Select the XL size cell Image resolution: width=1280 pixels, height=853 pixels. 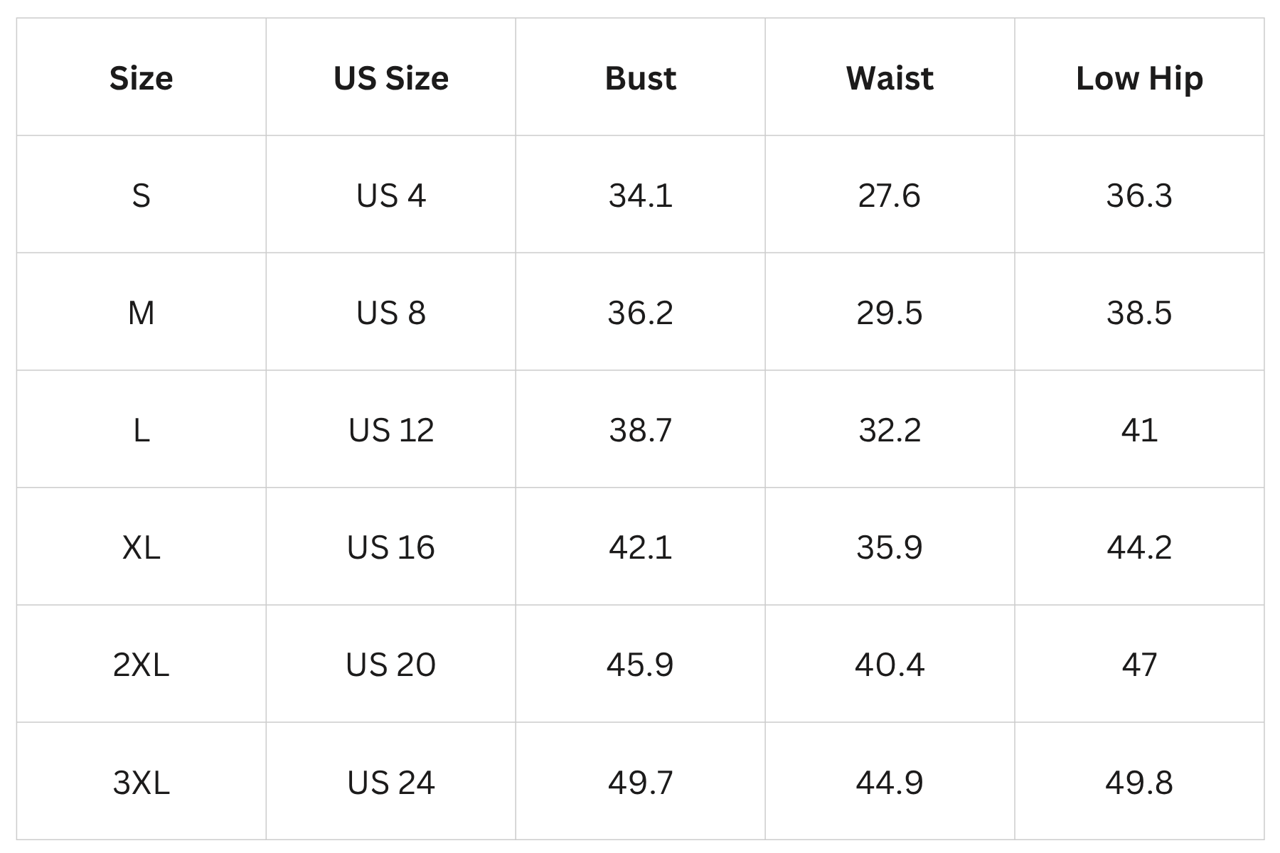point(141,547)
